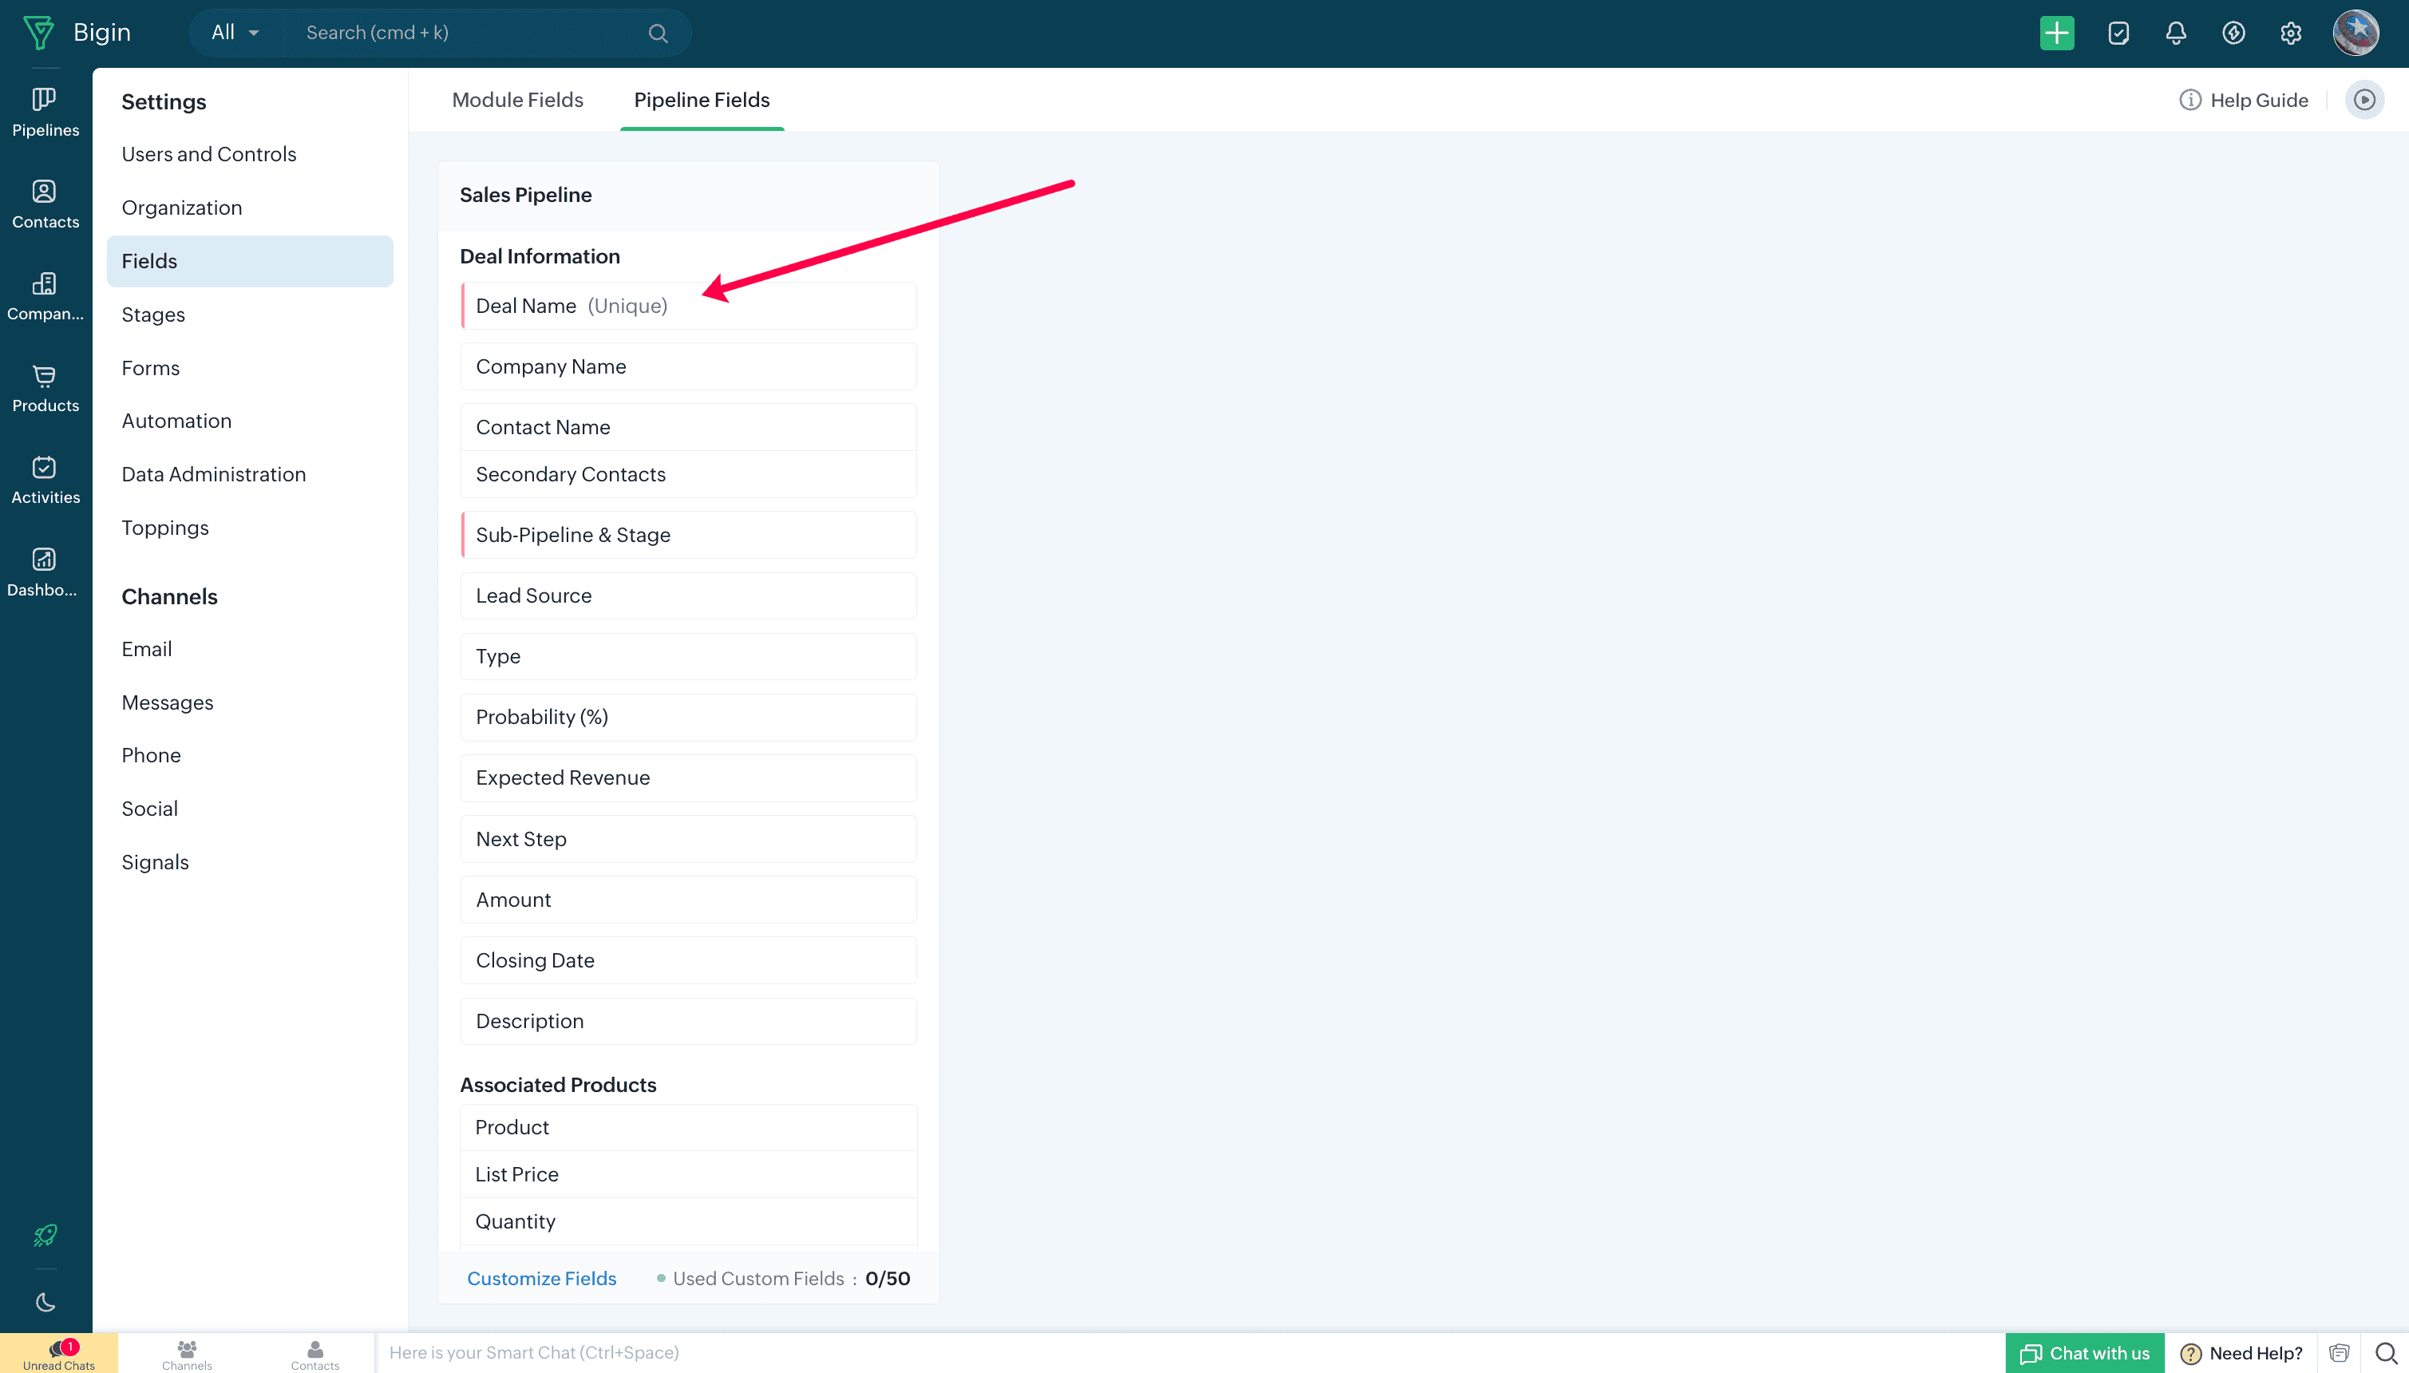Click the rocket icon in sidebar
This screenshot has width=2409, height=1373.
(45, 1234)
